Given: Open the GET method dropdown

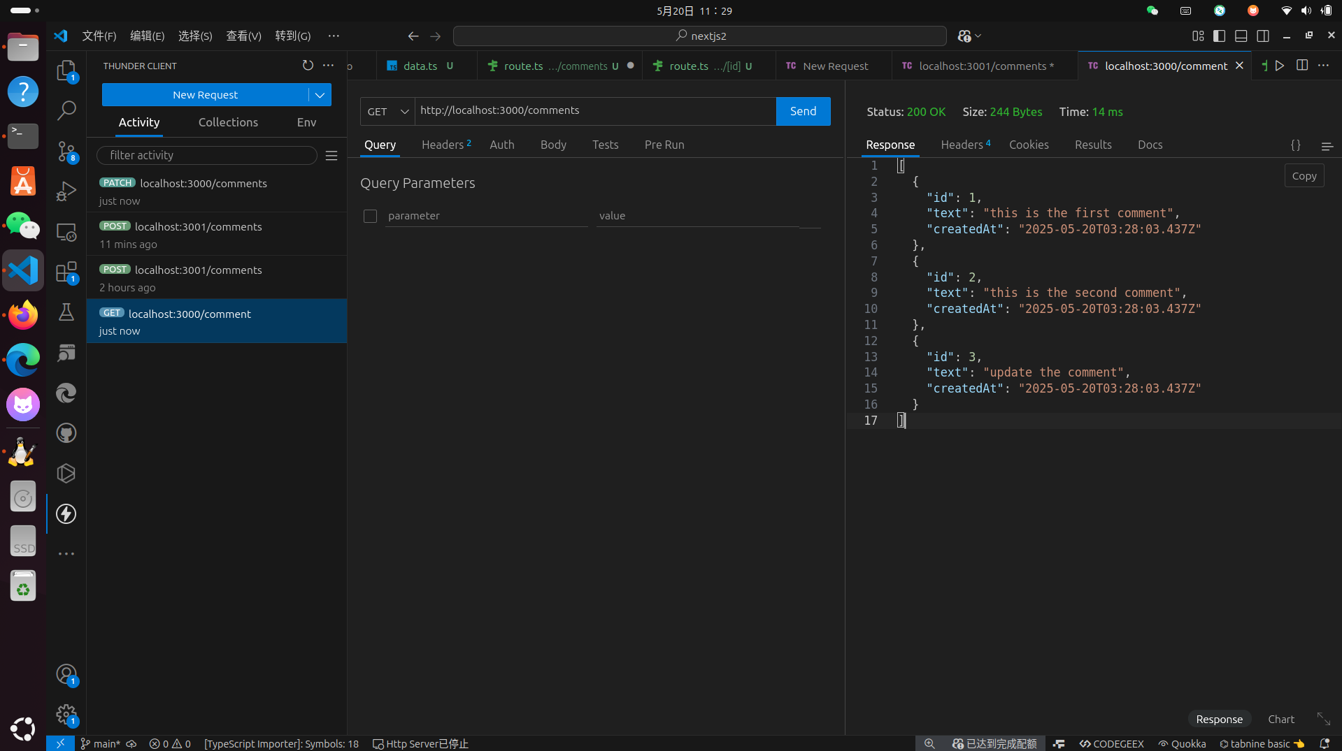Looking at the screenshot, I should coord(387,112).
